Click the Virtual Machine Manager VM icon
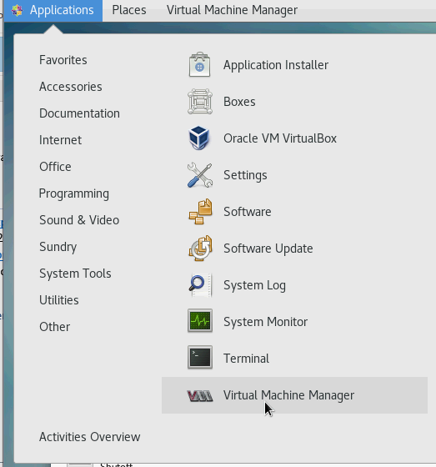 tap(200, 396)
